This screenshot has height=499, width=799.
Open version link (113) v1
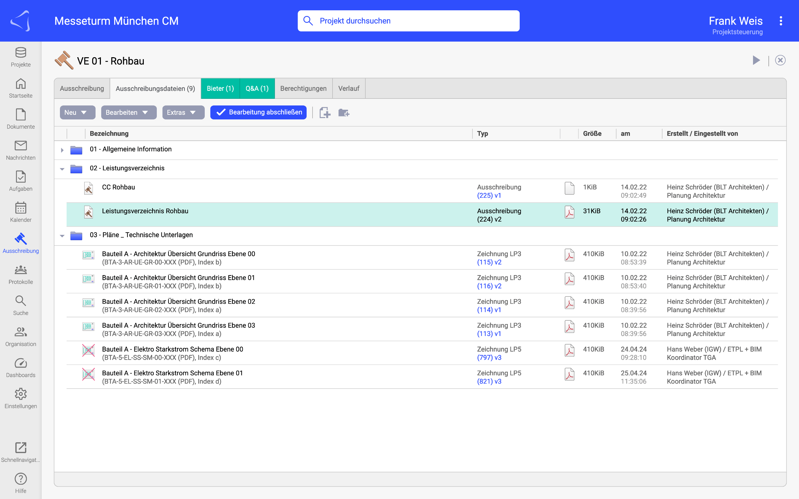click(x=489, y=334)
